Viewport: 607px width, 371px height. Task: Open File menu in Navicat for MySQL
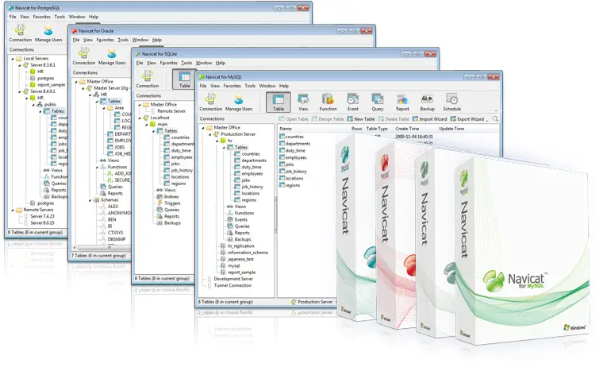point(203,86)
